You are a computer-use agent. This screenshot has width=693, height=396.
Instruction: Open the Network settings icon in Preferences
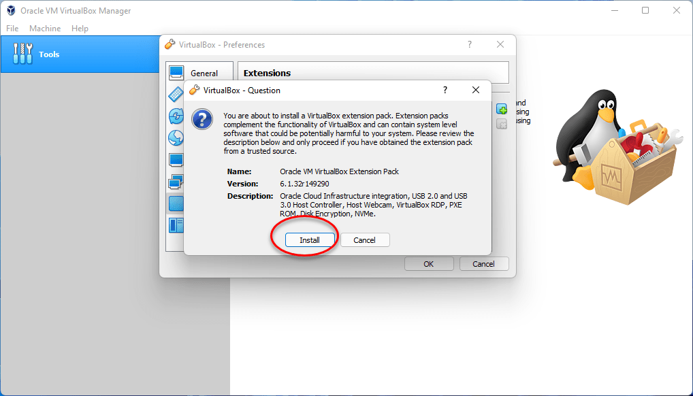(176, 182)
